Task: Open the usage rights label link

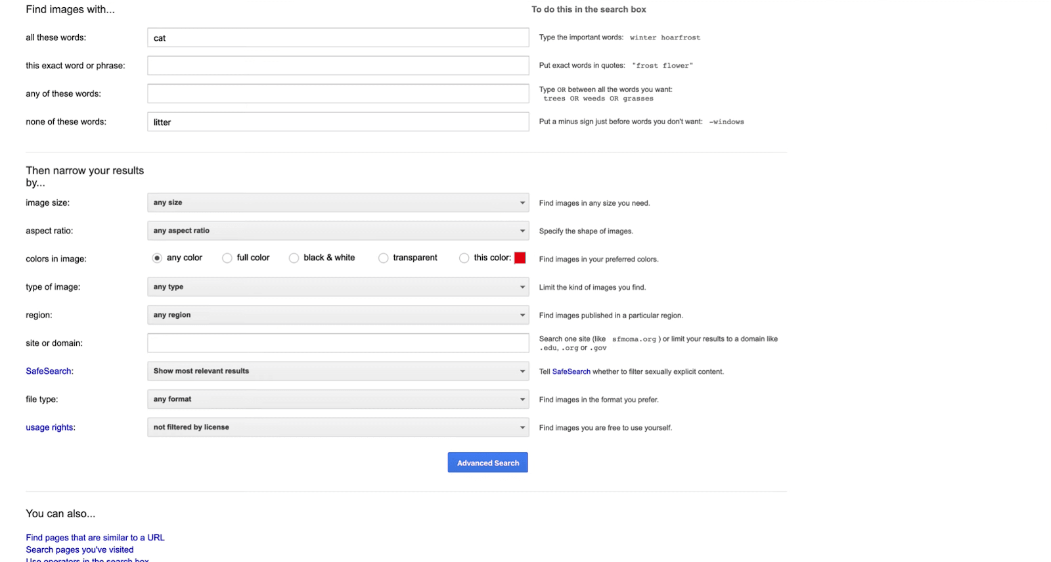Action: coord(49,427)
